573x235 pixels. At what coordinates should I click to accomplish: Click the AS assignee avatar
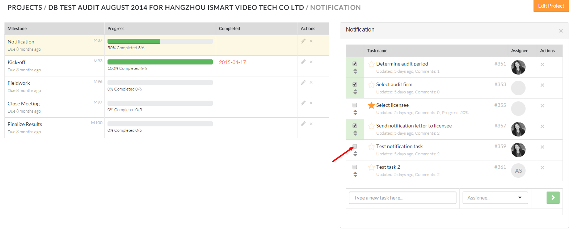(518, 171)
